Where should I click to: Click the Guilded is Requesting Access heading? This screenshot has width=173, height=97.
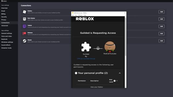98,33
